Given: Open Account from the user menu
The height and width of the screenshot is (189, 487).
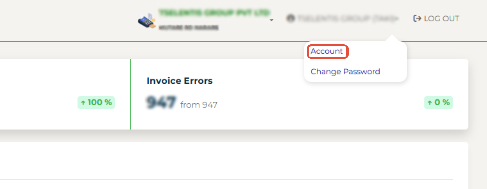Looking at the screenshot, I should (x=327, y=51).
